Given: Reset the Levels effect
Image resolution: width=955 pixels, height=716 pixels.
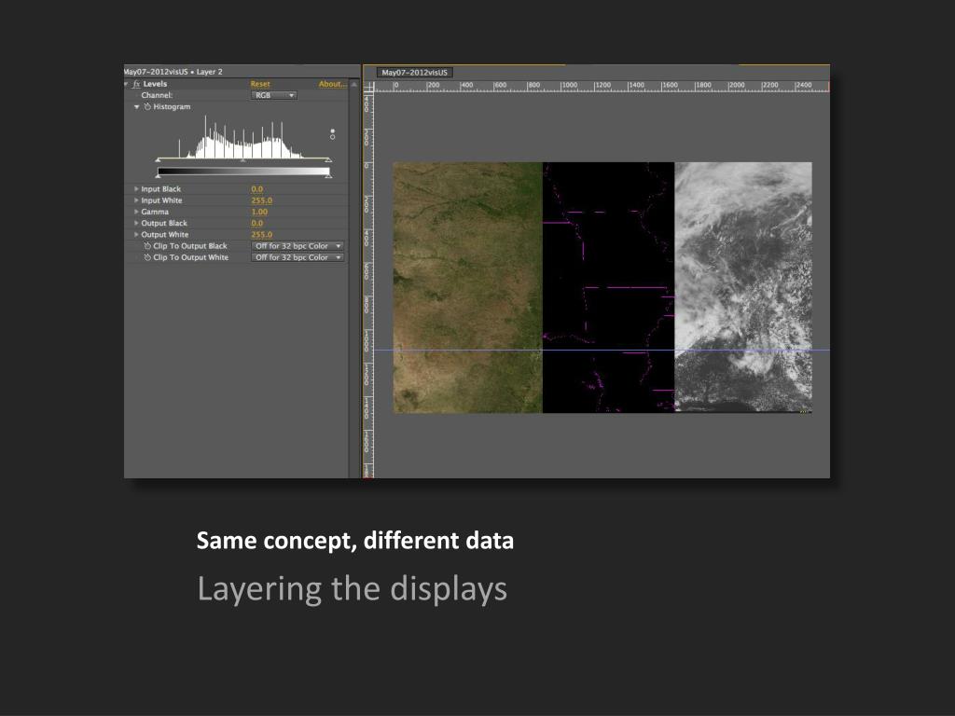Looking at the screenshot, I should point(260,84).
